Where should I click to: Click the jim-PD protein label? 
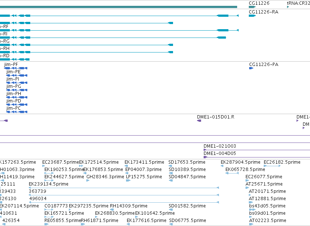(13, 101)
